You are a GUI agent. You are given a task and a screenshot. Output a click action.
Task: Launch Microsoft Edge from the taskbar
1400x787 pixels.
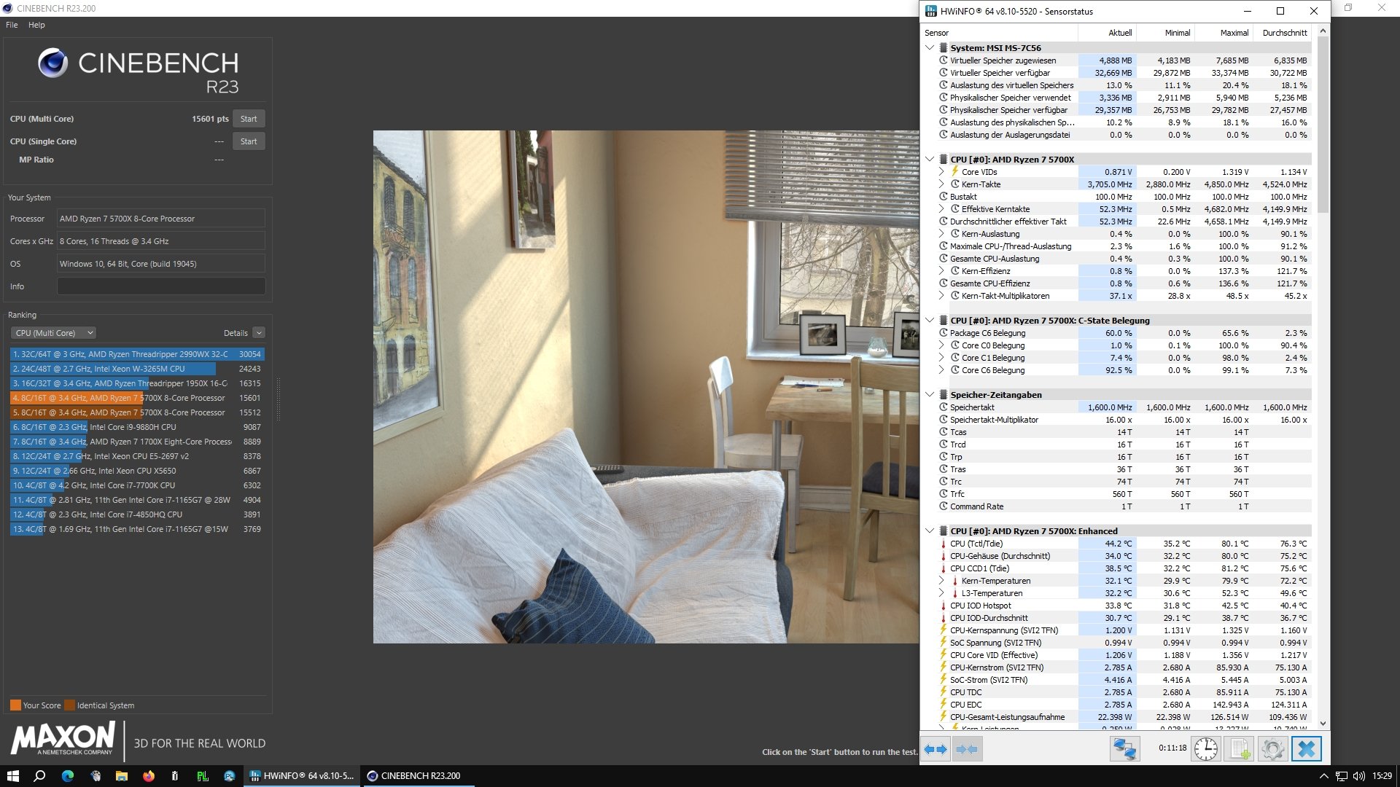(x=68, y=776)
